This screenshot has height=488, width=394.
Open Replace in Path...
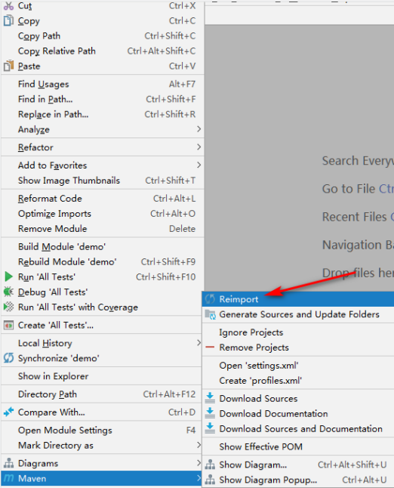103,114
